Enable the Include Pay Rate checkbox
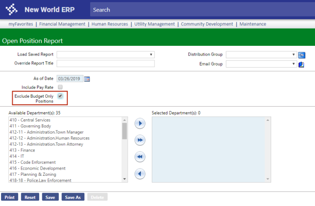 [60, 87]
